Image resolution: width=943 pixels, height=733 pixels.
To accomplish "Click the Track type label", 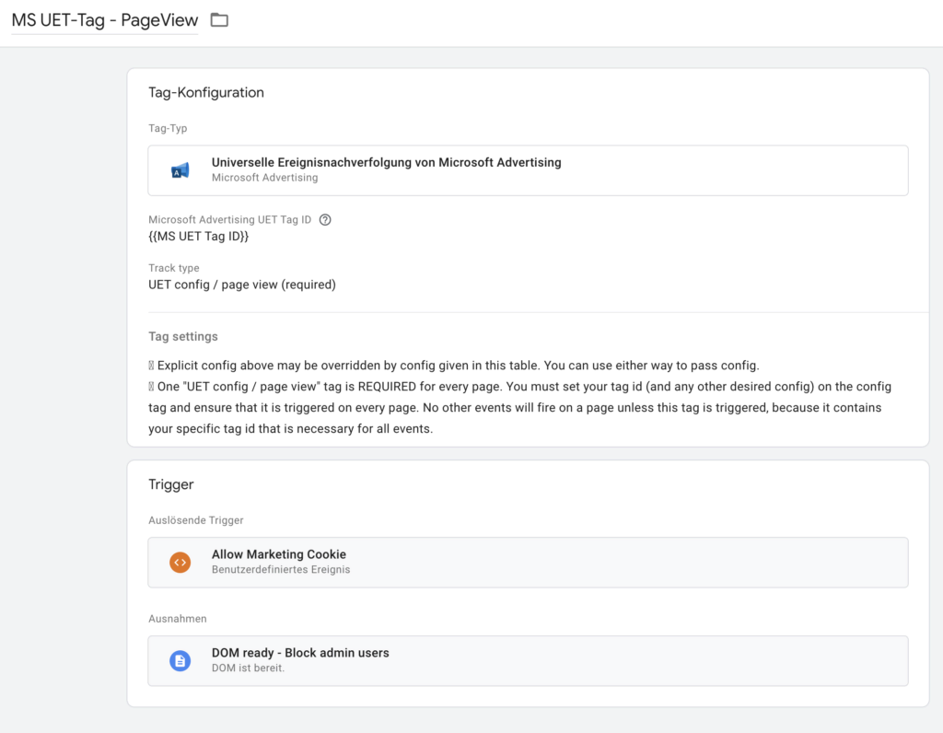I will [174, 268].
